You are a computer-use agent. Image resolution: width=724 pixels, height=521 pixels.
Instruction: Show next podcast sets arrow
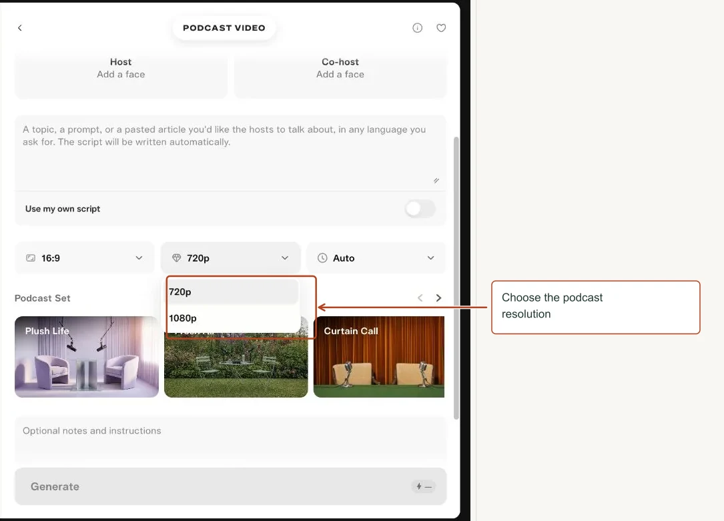pyautogui.click(x=438, y=298)
